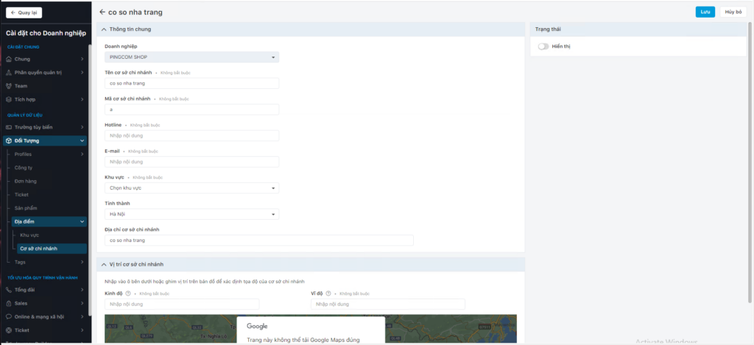Expand the Tổng đài submenu arrow

(82, 290)
